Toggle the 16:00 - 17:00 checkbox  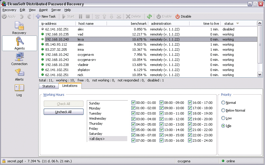pyautogui.click(x=190, y=103)
